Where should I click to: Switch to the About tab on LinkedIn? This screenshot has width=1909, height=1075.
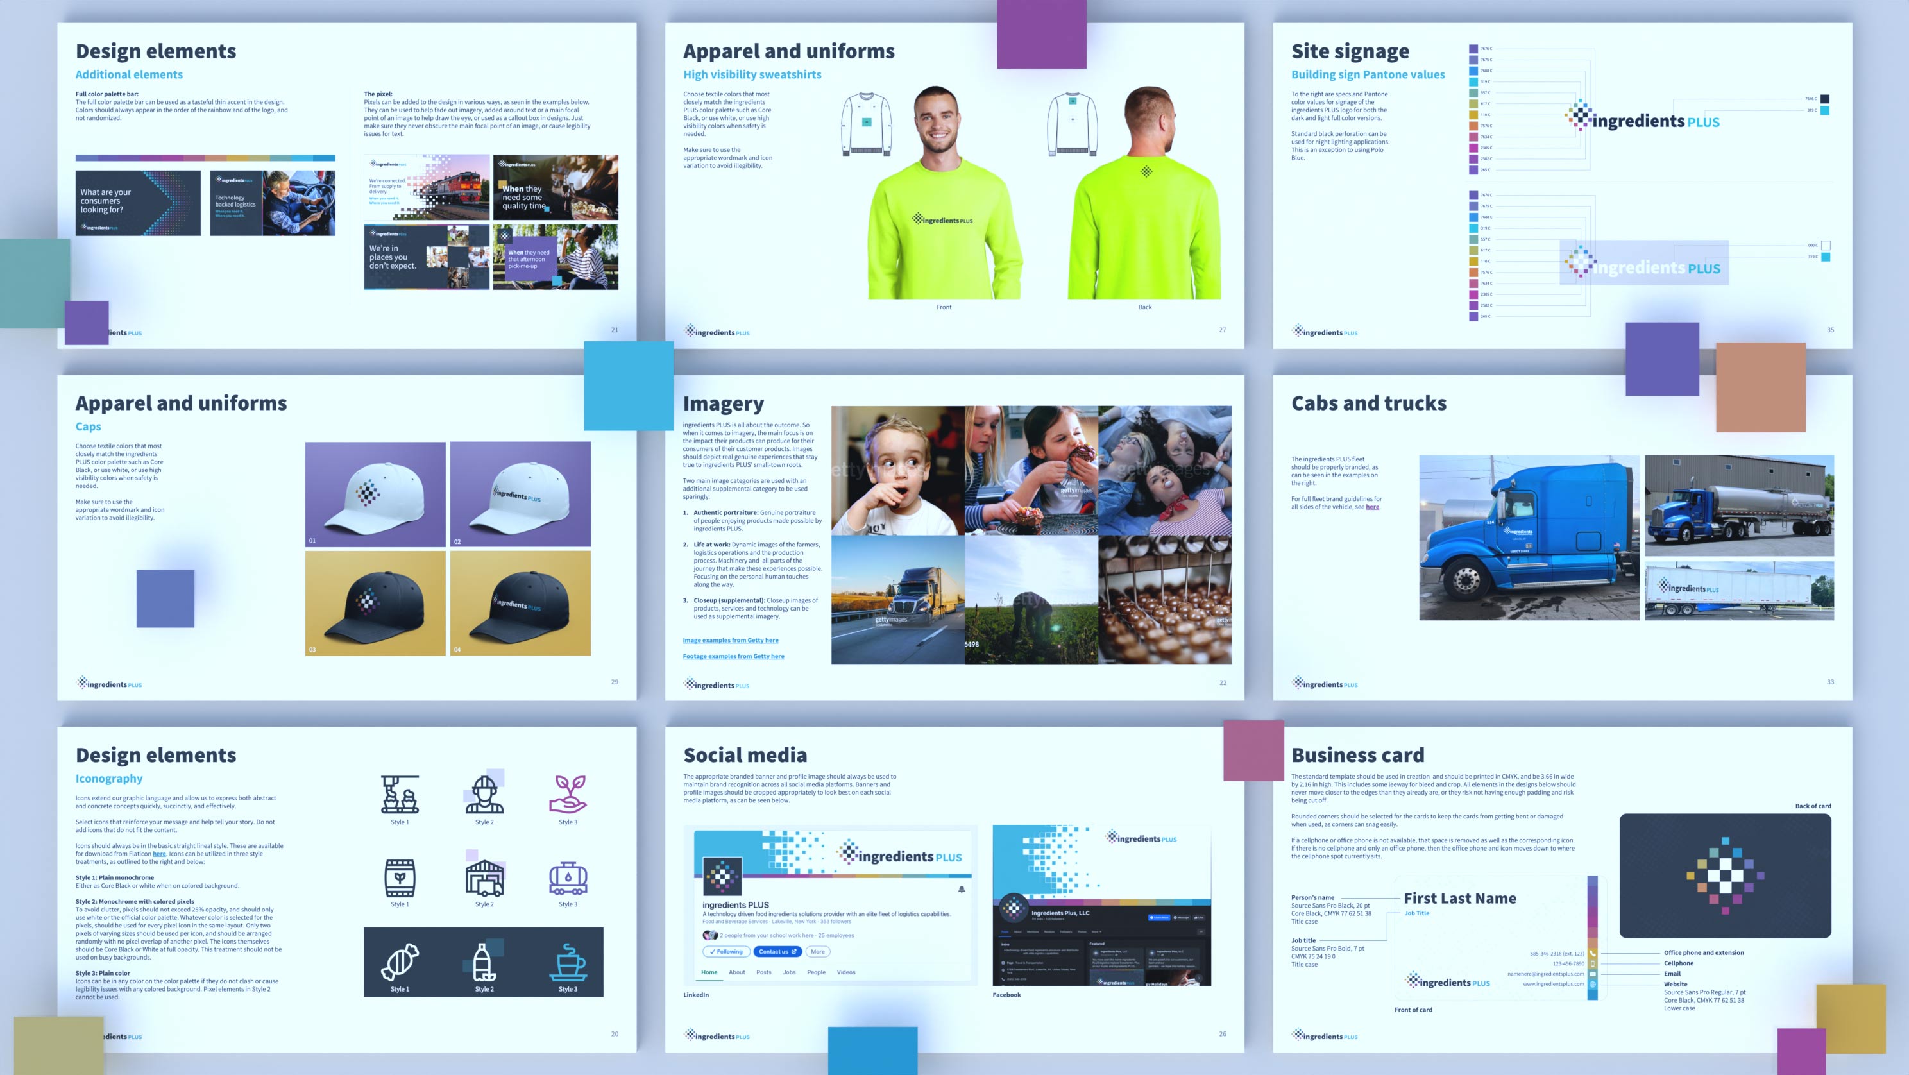[736, 972]
